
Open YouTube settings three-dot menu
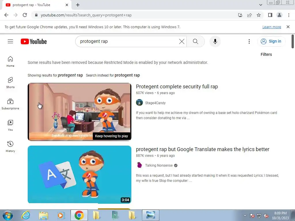[x=249, y=41]
